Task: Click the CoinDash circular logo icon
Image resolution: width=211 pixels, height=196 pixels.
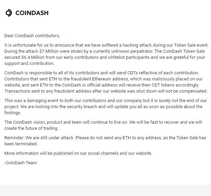Action: click(x=9, y=13)
